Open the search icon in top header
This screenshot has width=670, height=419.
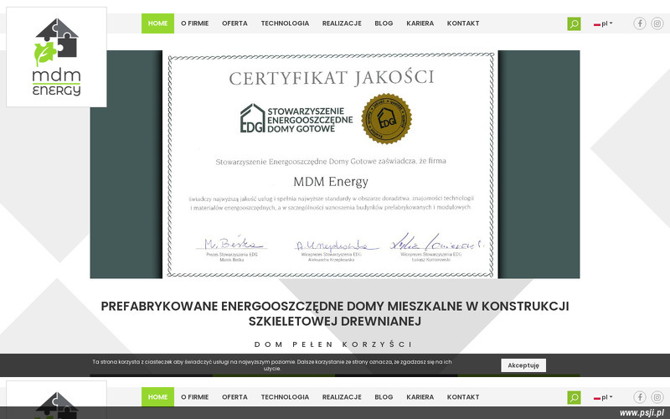tap(574, 23)
